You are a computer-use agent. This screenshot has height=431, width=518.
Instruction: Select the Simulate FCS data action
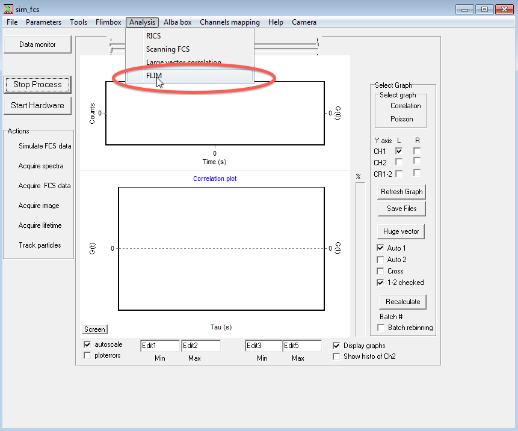(x=45, y=146)
